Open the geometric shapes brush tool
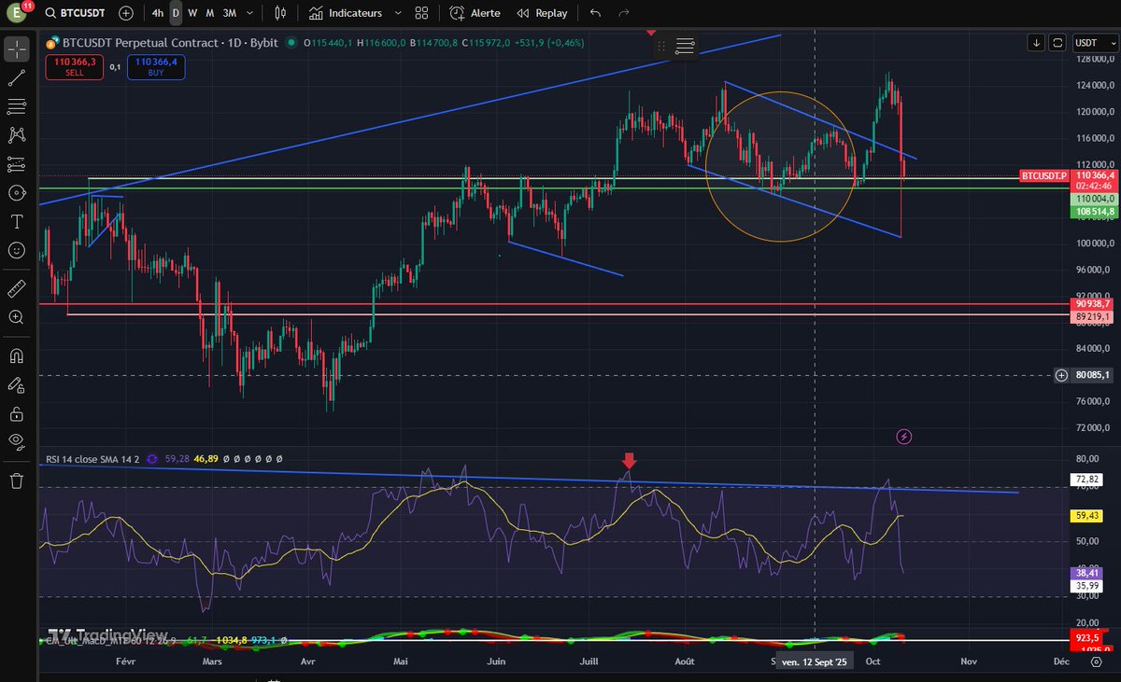Screen dimensions: 1121x682 (x=17, y=193)
